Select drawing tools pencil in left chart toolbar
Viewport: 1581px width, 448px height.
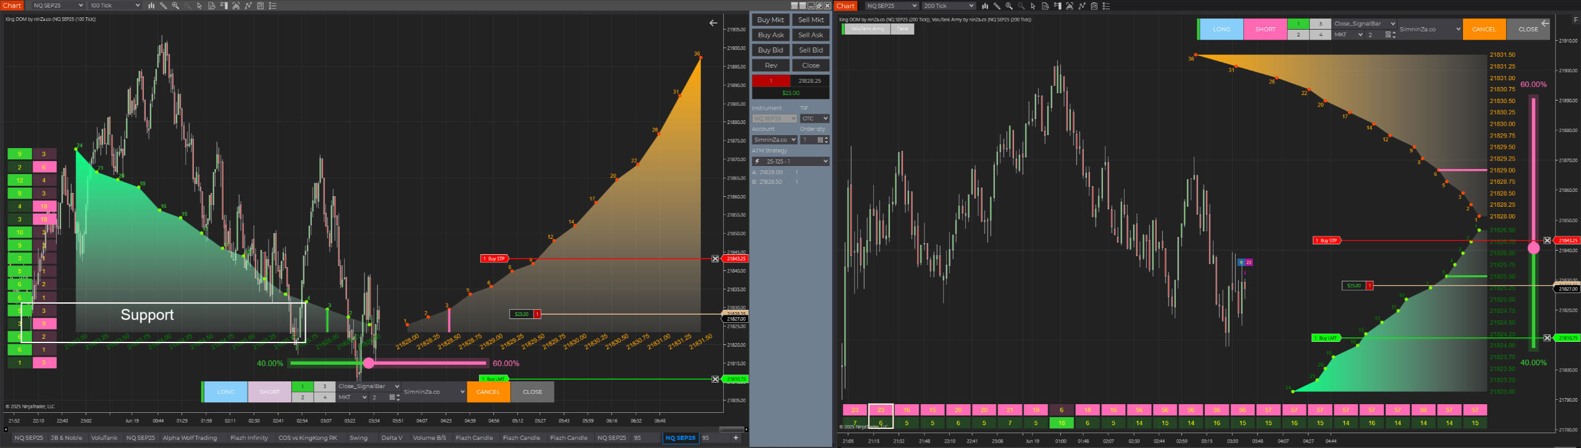(164, 6)
